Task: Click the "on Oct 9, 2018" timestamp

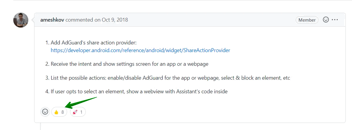Action: pyautogui.click(x=111, y=20)
